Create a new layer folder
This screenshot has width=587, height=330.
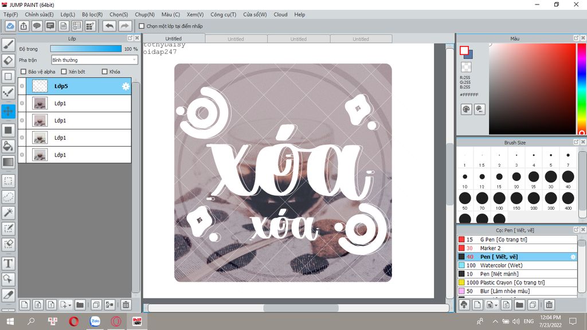80,305
